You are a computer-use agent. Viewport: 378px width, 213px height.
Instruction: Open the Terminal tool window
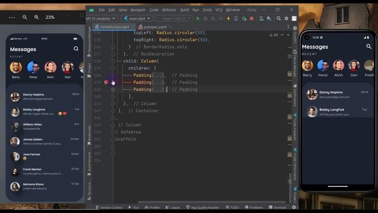pyautogui.click(x=277, y=207)
